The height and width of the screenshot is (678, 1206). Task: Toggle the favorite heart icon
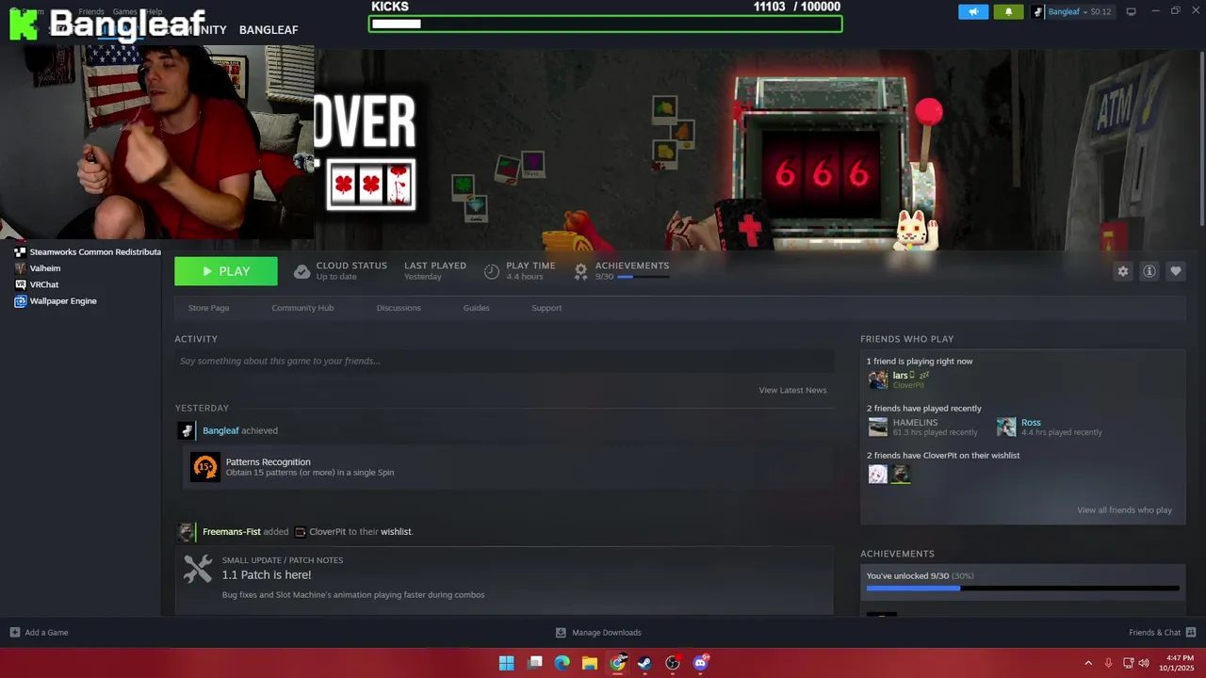[1175, 271]
